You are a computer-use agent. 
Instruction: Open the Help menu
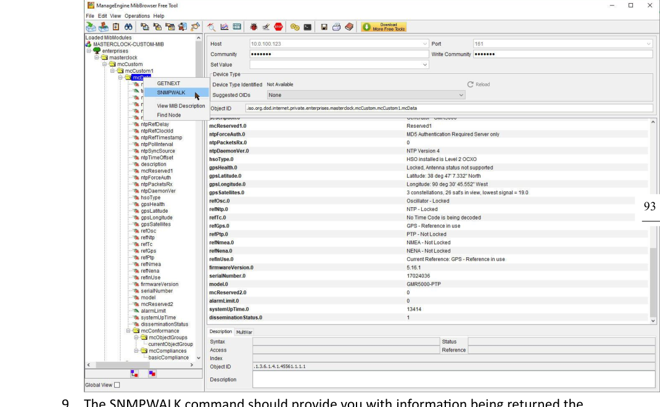tap(159, 16)
